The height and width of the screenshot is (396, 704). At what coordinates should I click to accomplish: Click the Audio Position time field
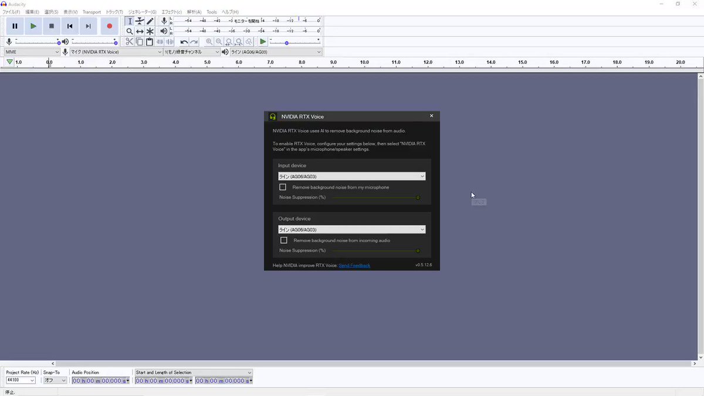(100, 381)
